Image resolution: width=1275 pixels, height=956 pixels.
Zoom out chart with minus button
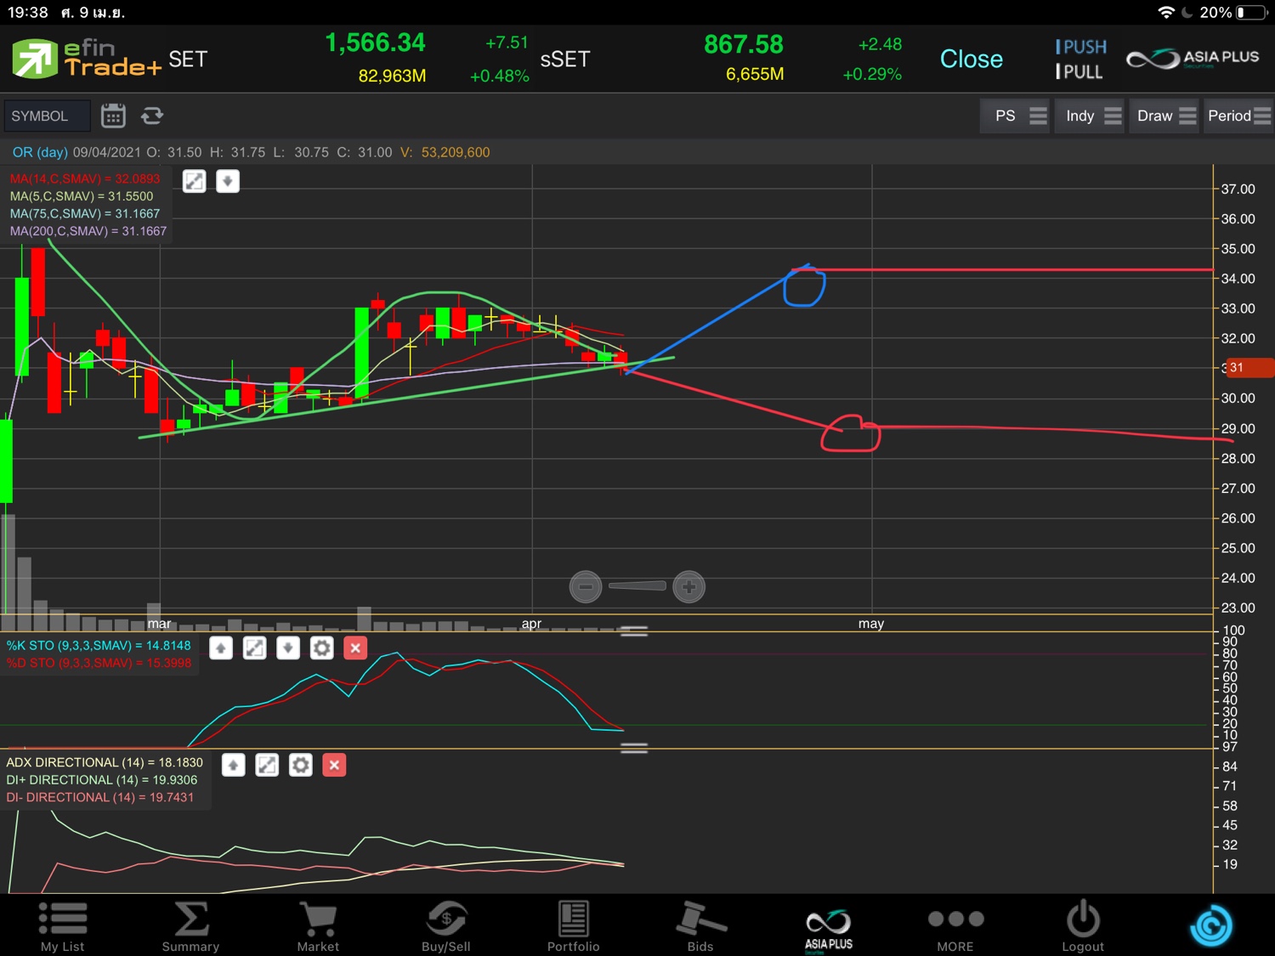pos(586,586)
